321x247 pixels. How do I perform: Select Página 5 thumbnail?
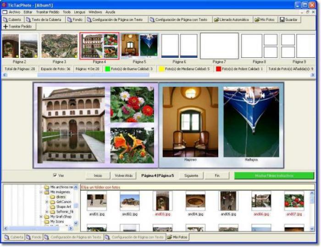pyautogui.click(x=139, y=45)
